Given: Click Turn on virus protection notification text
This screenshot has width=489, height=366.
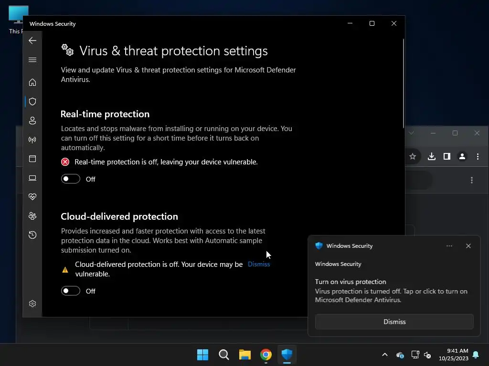Looking at the screenshot, I should click(x=351, y=282).
